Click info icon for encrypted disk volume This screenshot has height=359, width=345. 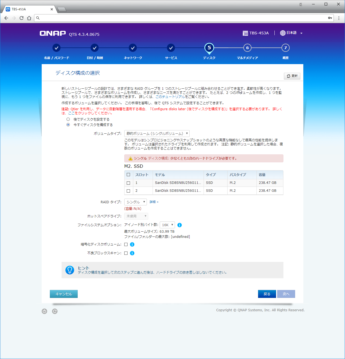132,244
